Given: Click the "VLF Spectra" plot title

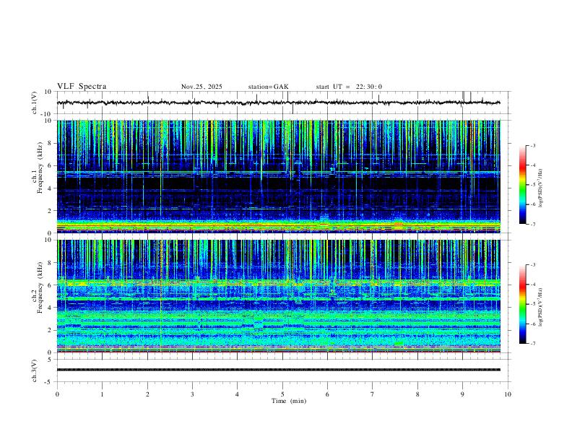Looking at the screenshot, I should 82,87.
